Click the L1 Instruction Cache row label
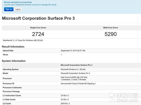Image resolution: width=141 pixels, height=105 pixels. (x=12, y=95)
